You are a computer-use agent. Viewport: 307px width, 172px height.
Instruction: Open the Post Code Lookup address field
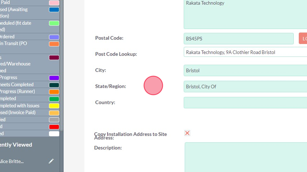click(246, 52)
